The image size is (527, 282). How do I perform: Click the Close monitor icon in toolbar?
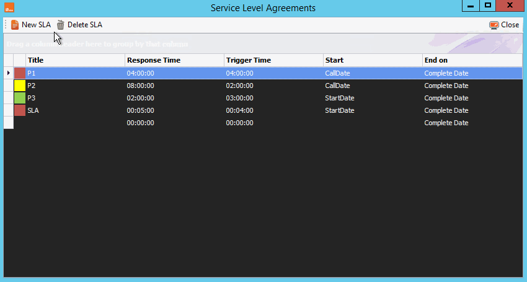[494, 25]
